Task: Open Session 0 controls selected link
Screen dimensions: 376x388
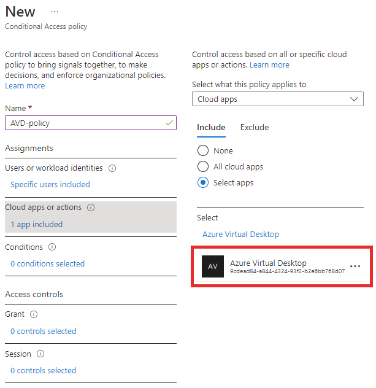Action: point(44,371)
